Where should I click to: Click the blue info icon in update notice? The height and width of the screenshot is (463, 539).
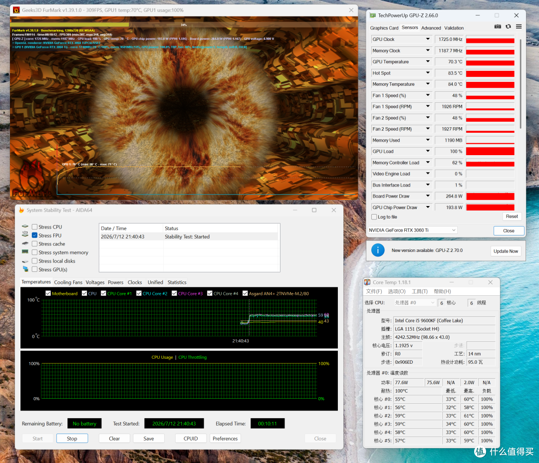click(378, 250)
